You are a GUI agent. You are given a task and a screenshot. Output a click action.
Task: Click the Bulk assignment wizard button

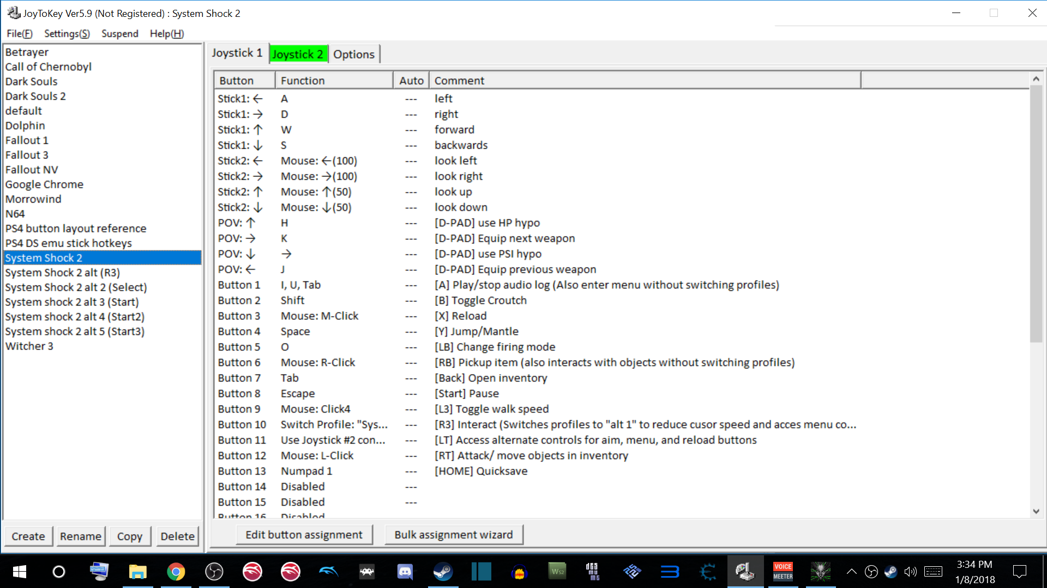pos(454,535)
